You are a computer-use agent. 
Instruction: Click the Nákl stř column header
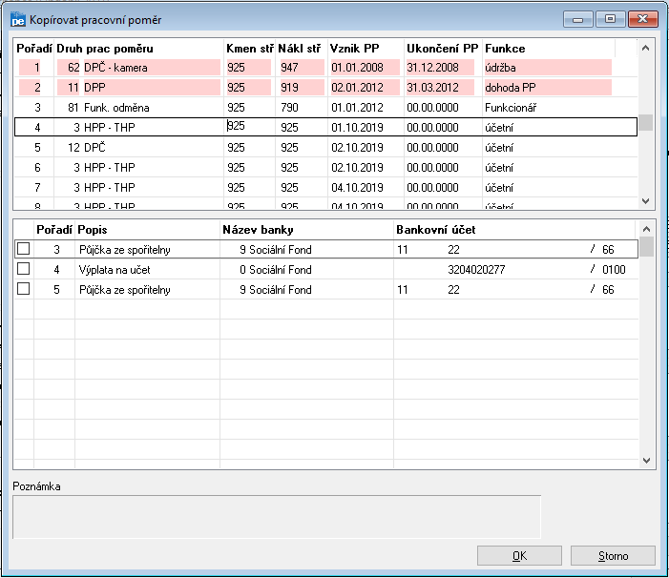click(302, 48)
